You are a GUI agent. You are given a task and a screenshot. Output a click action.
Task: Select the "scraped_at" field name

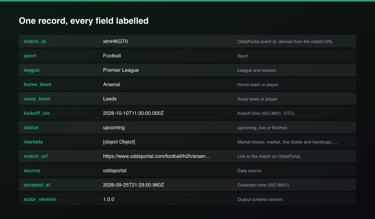tap(37, 185)
